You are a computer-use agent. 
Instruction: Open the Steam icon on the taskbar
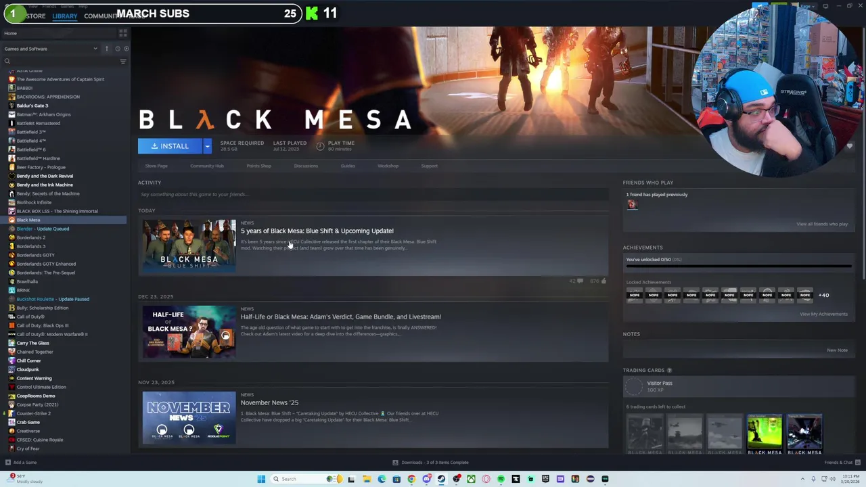pyautogui.click(x=441, y=479)
